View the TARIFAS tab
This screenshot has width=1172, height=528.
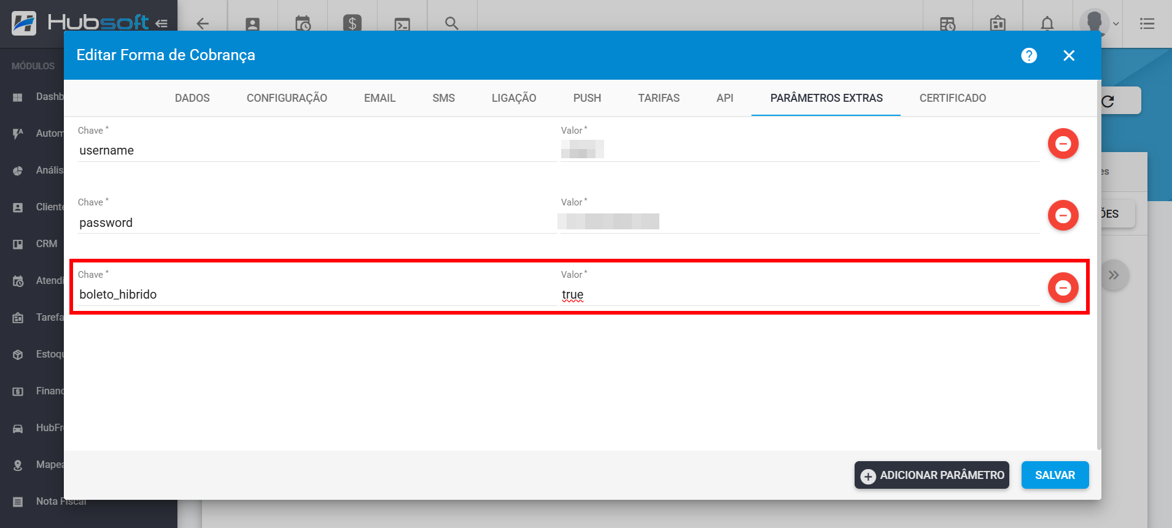coord(659,98)
